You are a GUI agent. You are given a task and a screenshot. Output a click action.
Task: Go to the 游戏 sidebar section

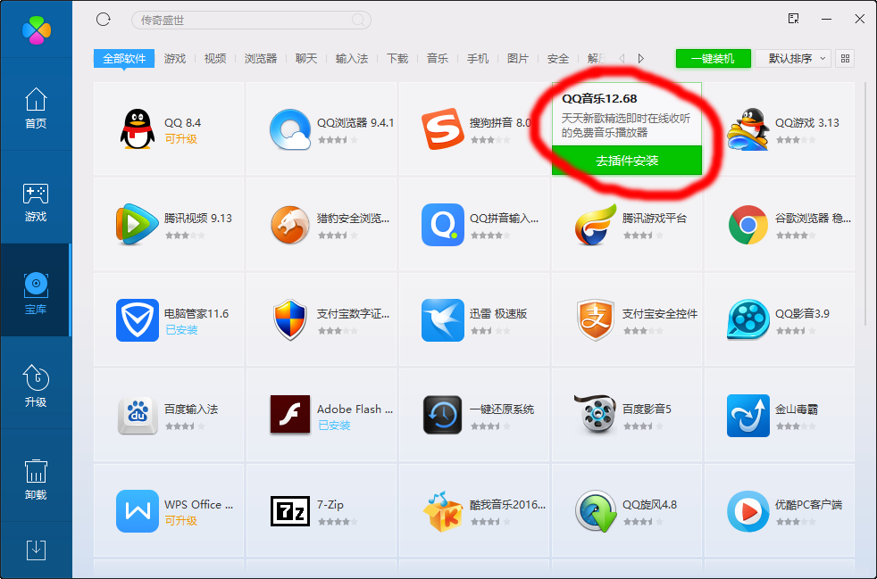pos(36,202)
